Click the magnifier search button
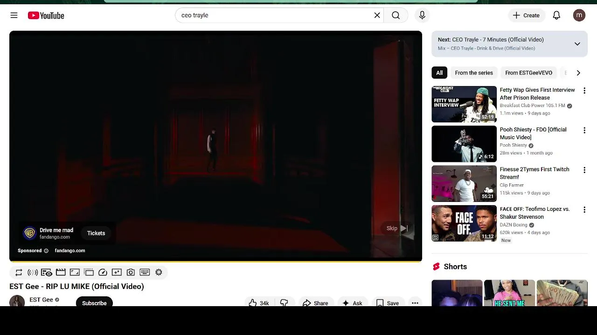This screenshot has height=335, width=597. (x=396, y=15)
